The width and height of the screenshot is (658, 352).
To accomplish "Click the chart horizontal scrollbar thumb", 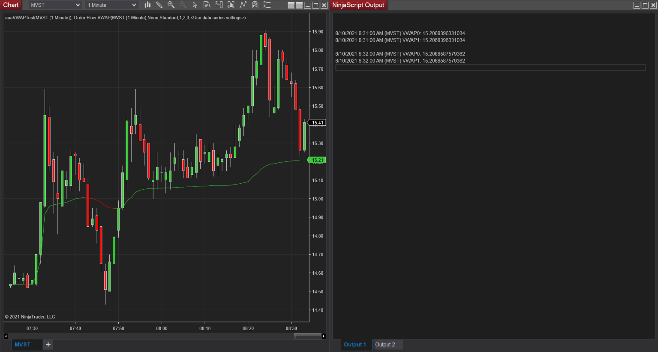I will (307, 336).
